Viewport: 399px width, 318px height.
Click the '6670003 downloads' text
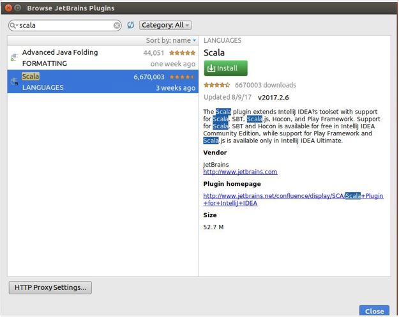(266, 85)
